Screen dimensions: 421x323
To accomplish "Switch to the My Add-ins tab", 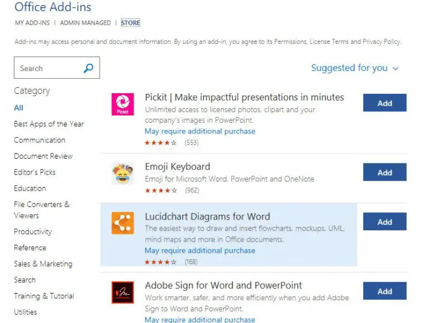I will coord(31,23).
